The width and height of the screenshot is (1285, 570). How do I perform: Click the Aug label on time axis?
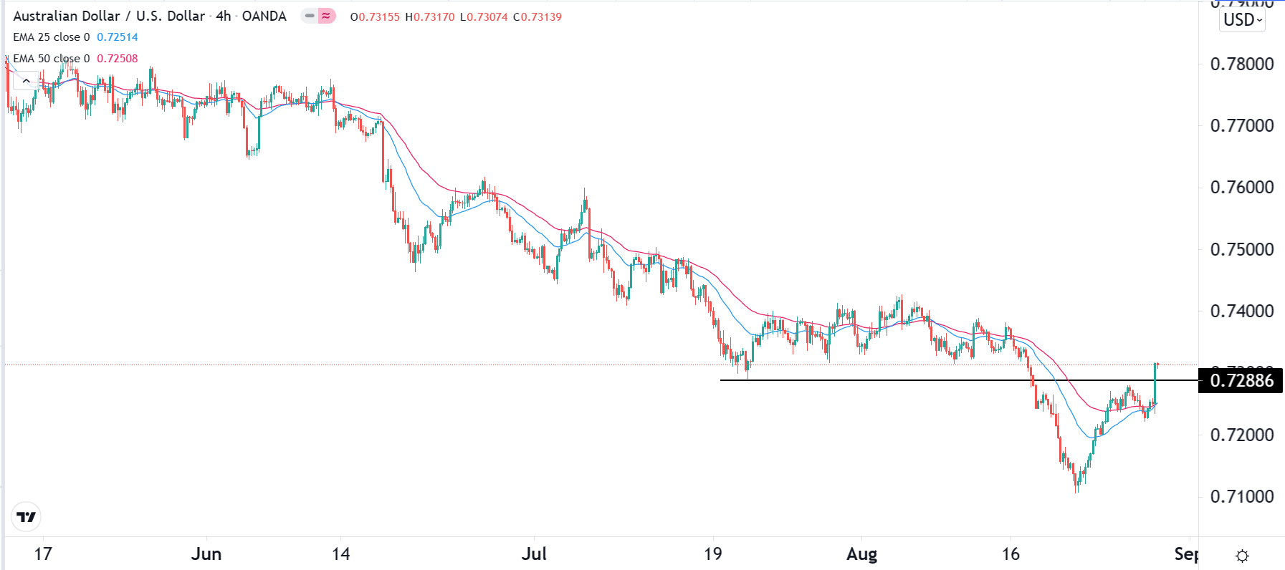[861, 554]
